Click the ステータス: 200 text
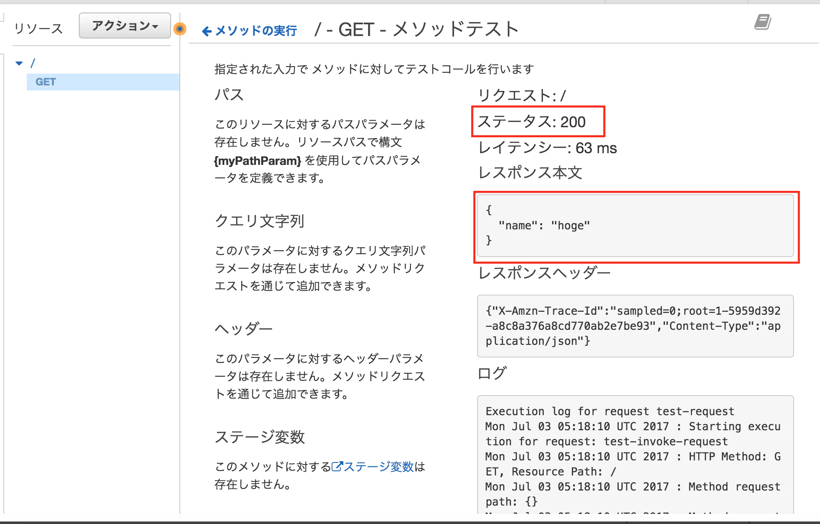 532,122
